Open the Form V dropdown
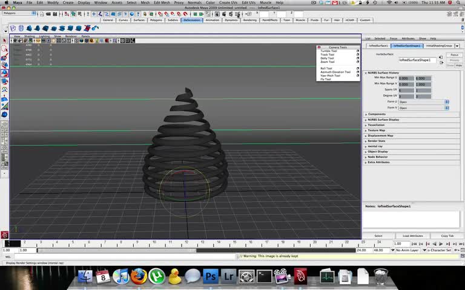This screenshot has width=465, height=290. (423, 108)
